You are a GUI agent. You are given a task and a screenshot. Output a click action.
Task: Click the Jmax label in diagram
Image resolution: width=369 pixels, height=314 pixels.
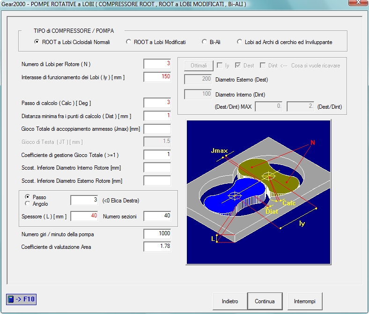click(x=219, y=150)
